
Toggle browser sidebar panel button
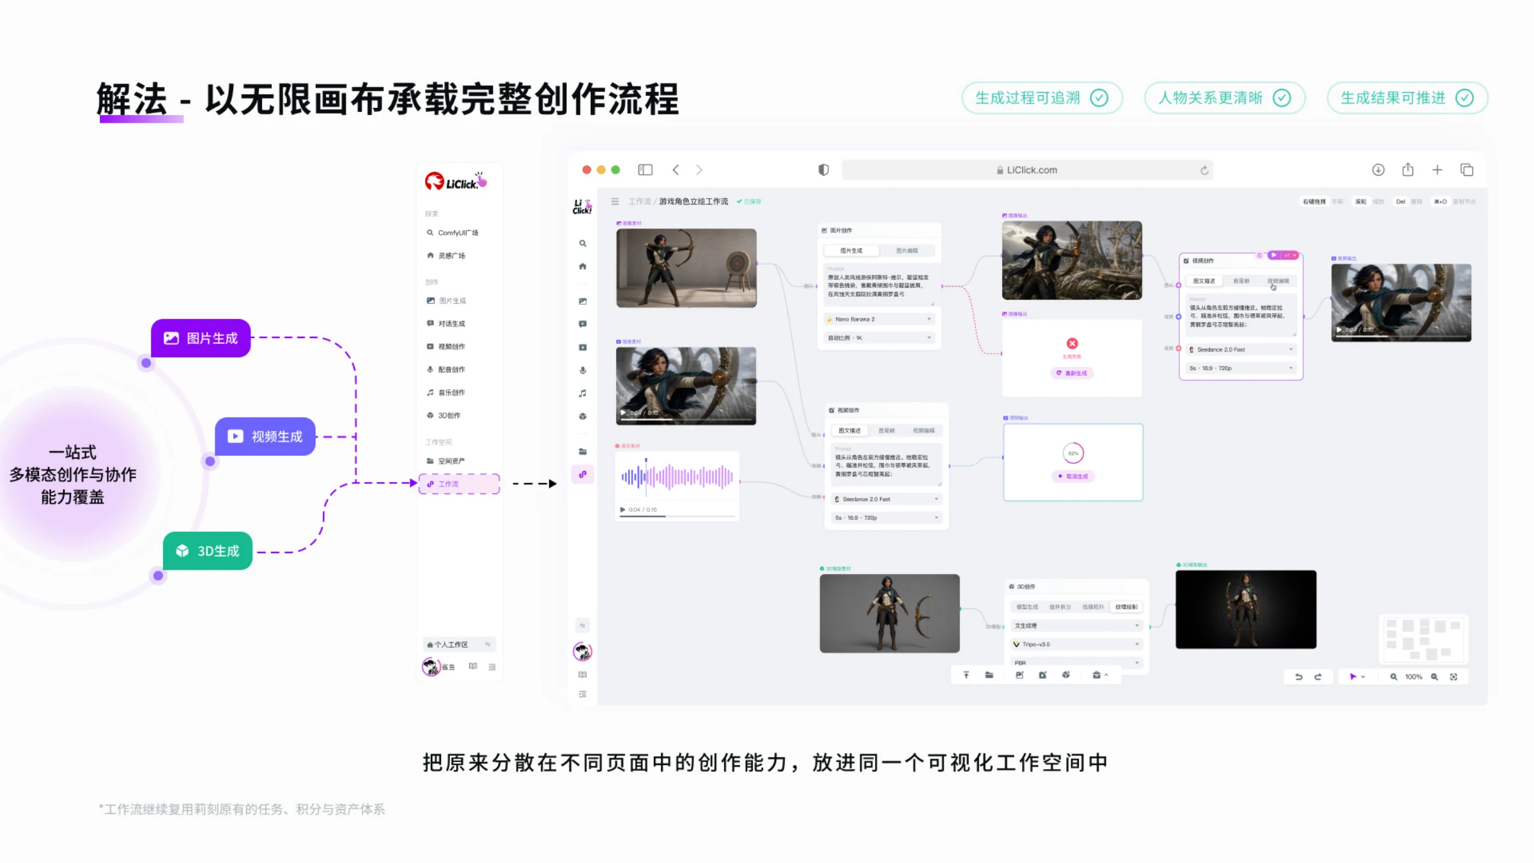tap(645, 170)
